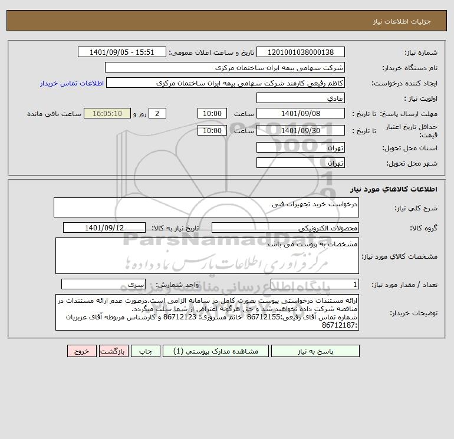Click the request creator کاظم رفیعی field
The height and width of the screenshot is (439, 454).
[x=226, y=82]
